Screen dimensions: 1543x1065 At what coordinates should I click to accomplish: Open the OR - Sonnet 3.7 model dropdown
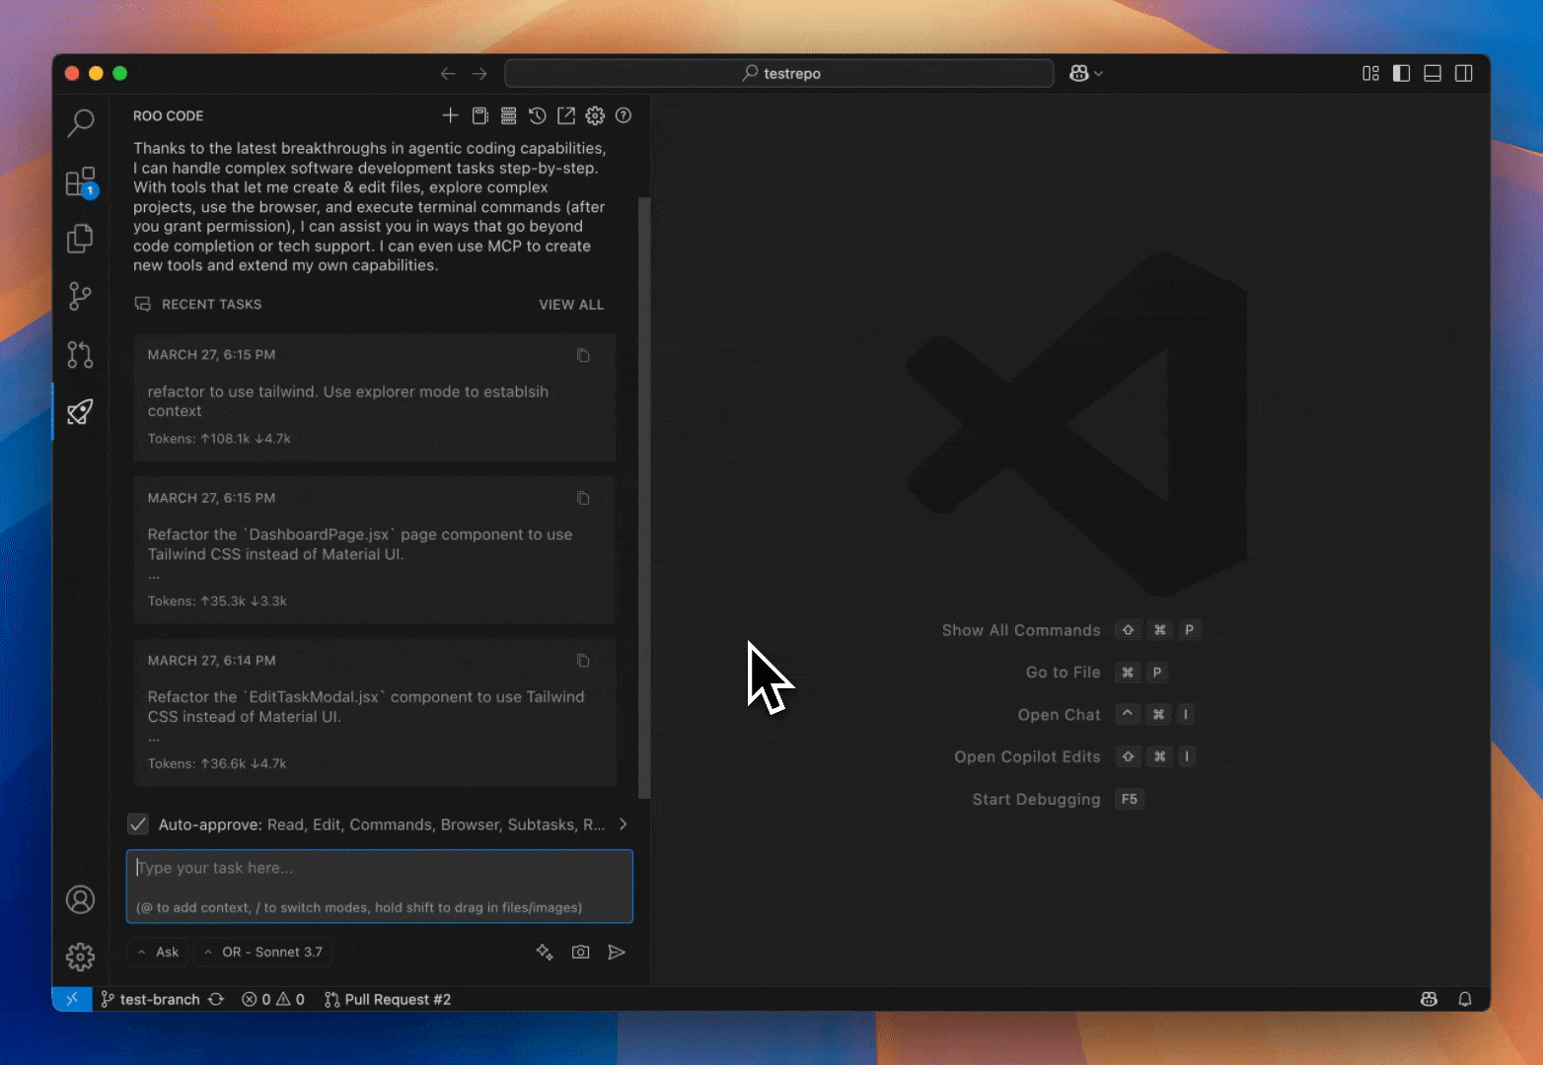coord(263,952)
